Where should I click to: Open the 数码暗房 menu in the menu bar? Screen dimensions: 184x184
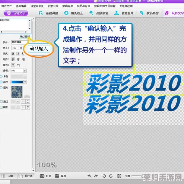click(68, 6)
